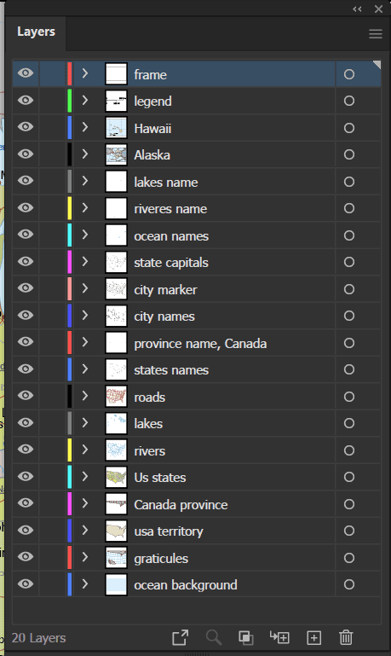
Task: Expand the legend layer chevron
Action: click(x=85, y=100)
